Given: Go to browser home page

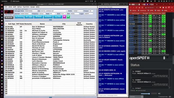Looking at the screenshot, I should (139, 8).
